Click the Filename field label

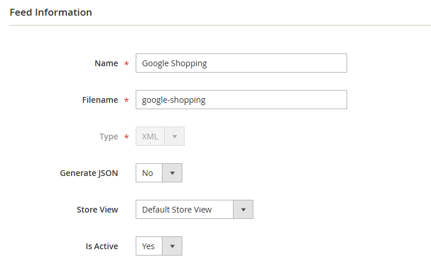coord(100,100)
